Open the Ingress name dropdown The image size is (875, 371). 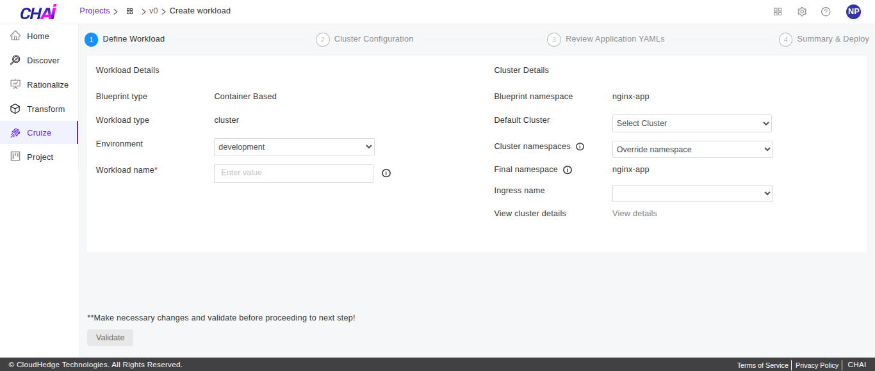(x=692, y=193)
